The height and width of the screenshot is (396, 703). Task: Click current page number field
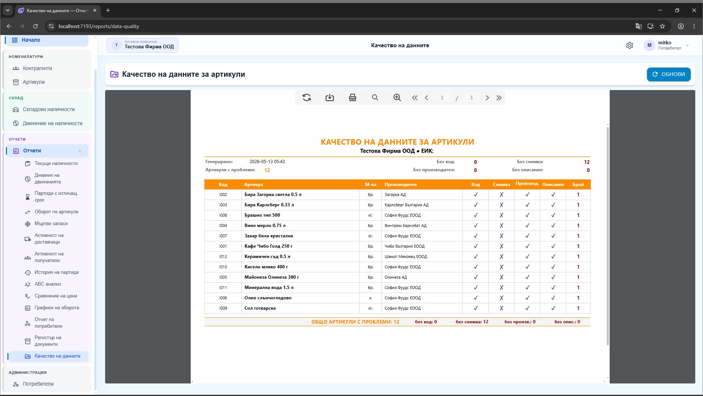tap(442, 98)
